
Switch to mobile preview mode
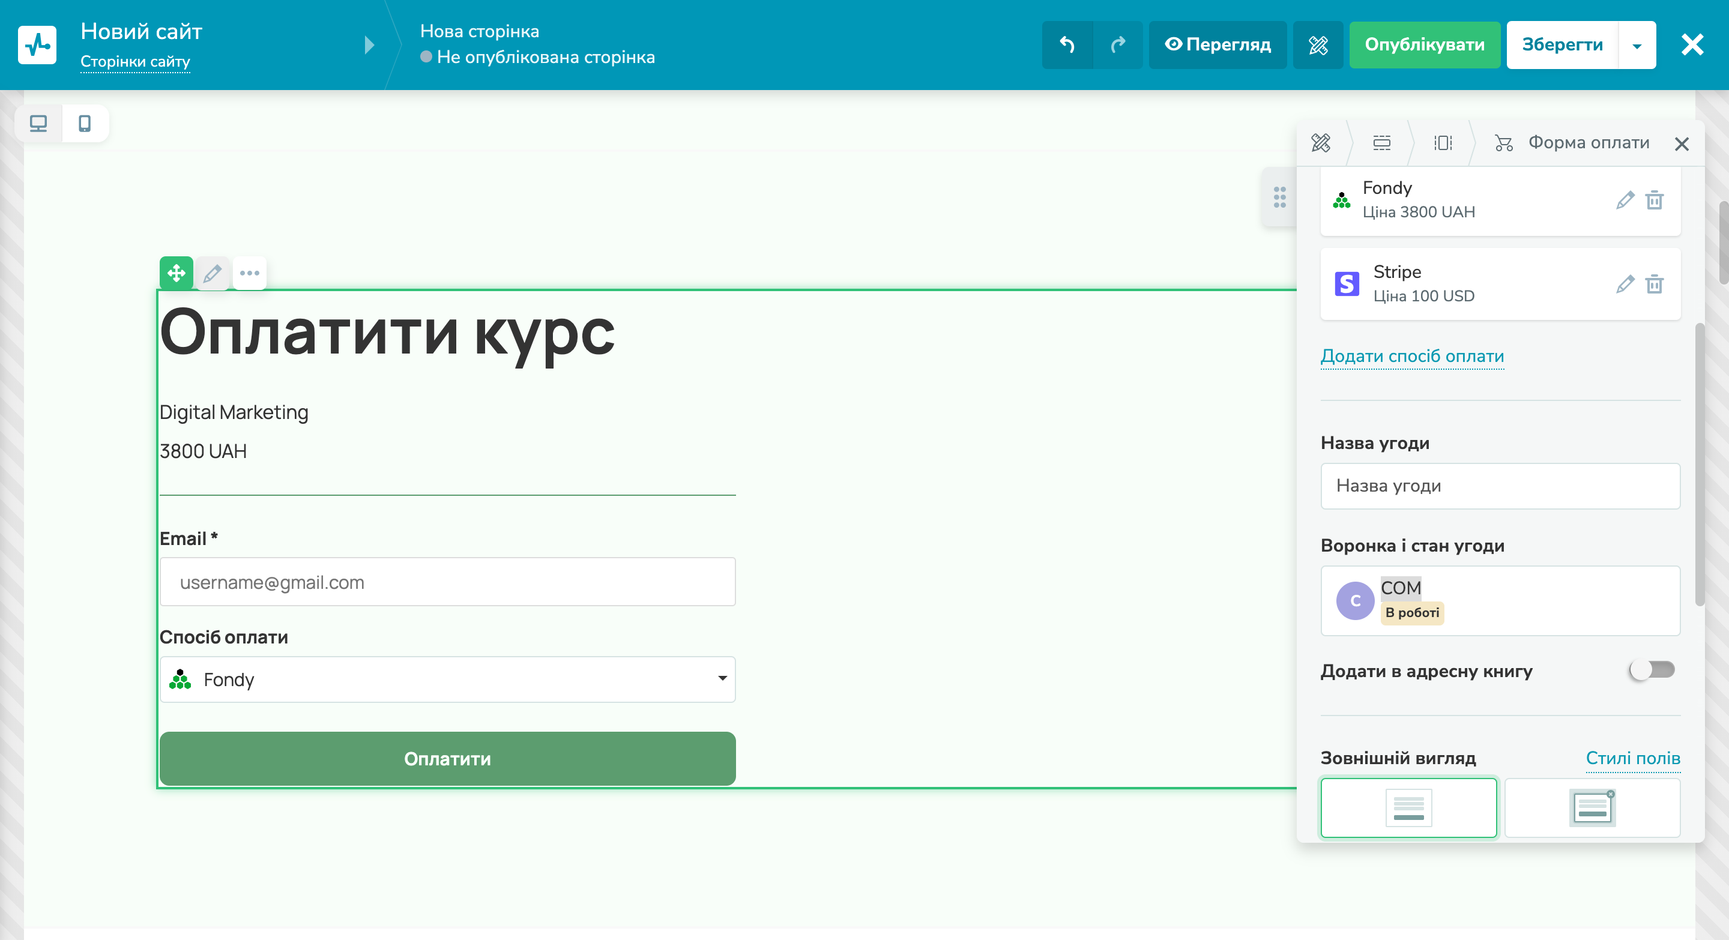point(85,124)
